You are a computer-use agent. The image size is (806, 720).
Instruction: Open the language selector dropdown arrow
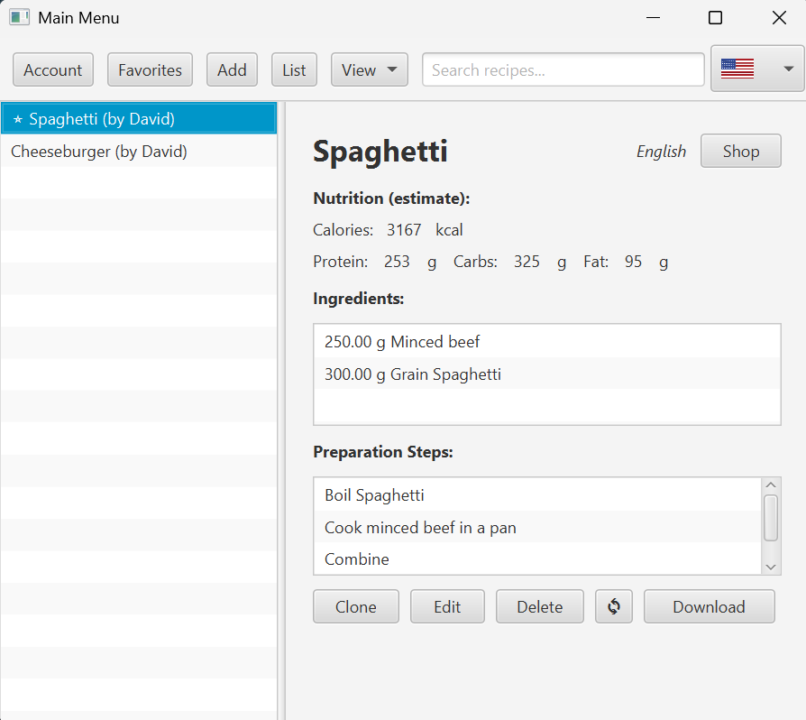point(788,69)
